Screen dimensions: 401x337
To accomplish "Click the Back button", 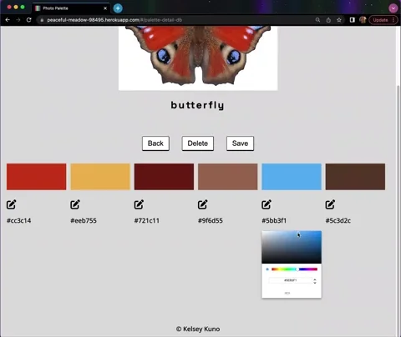I will pos(155,143).
